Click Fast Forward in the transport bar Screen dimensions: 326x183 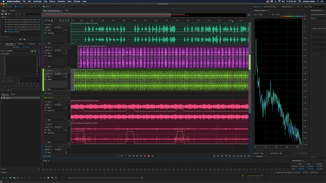tap(137, 156)
